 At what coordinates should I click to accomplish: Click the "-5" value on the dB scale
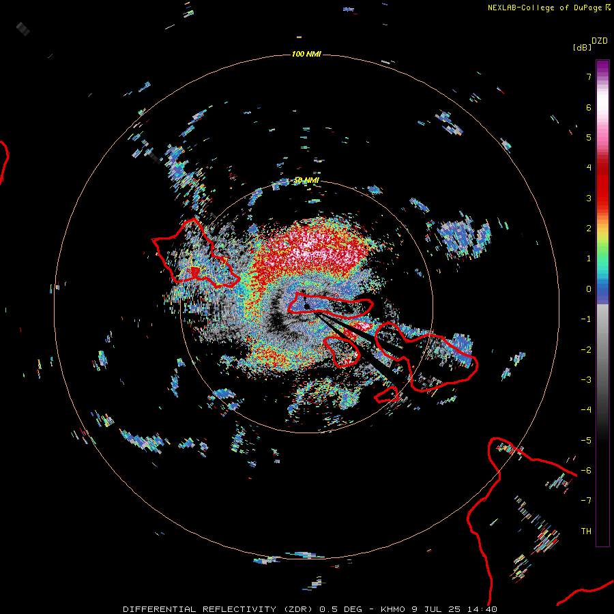tap(586, 441)
